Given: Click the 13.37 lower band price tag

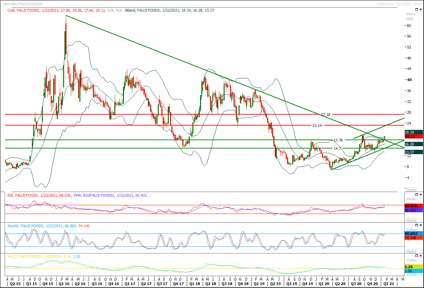Looking at the screenshot, I should tap(413, 152).
